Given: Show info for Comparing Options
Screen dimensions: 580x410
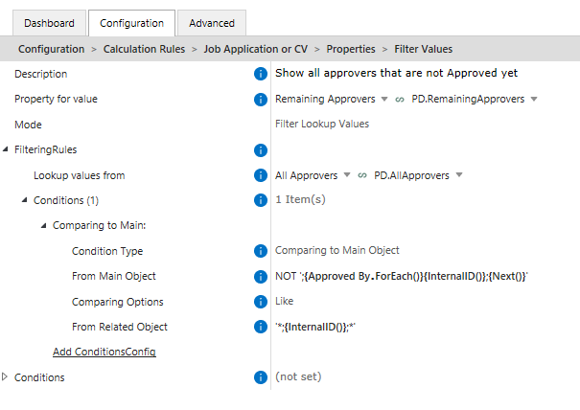Looking at the screenshot, I should pos(261,302).
